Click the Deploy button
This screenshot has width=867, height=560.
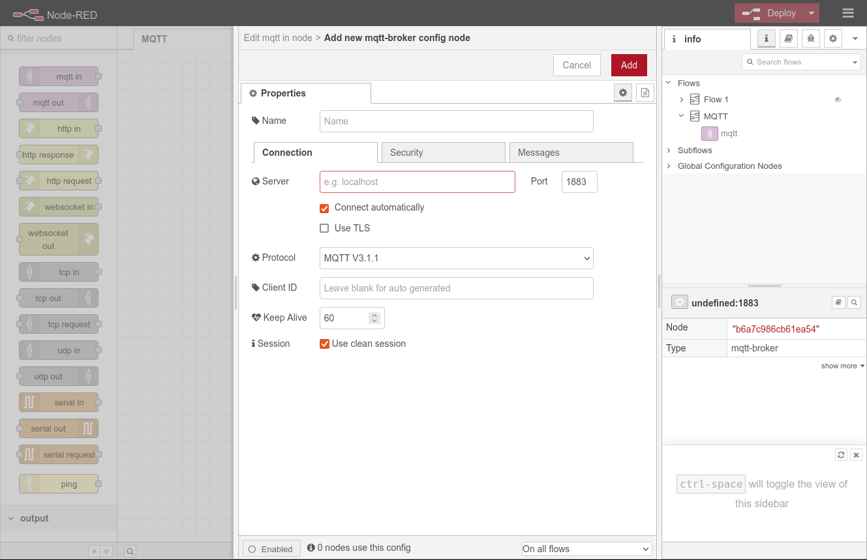[770, 13]
